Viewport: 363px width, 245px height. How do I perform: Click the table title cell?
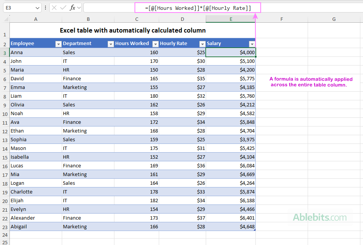point(133,30)
